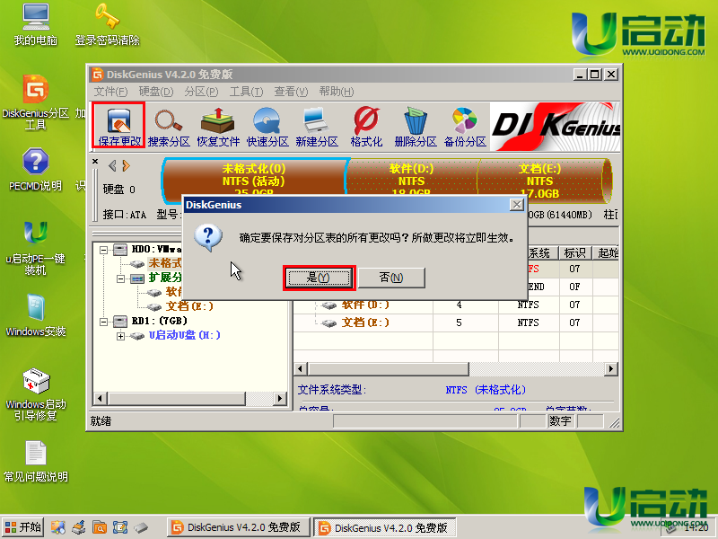
Task: Select the 新建分区 new partition tool
Action: 317,127
